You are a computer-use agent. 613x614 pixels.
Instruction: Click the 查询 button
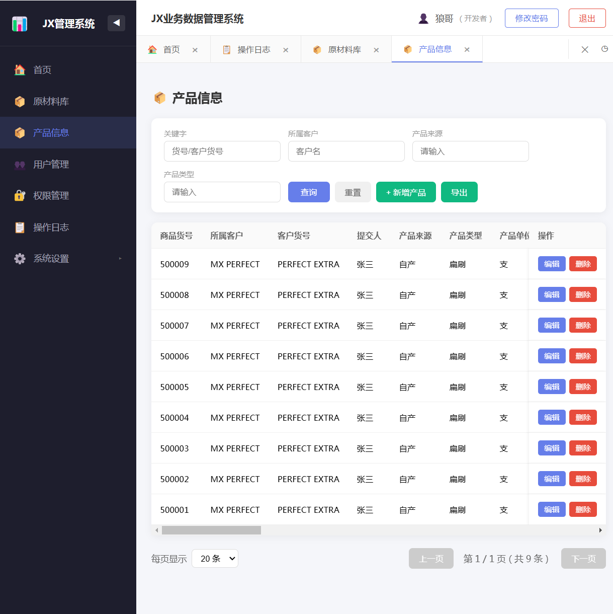309,192
